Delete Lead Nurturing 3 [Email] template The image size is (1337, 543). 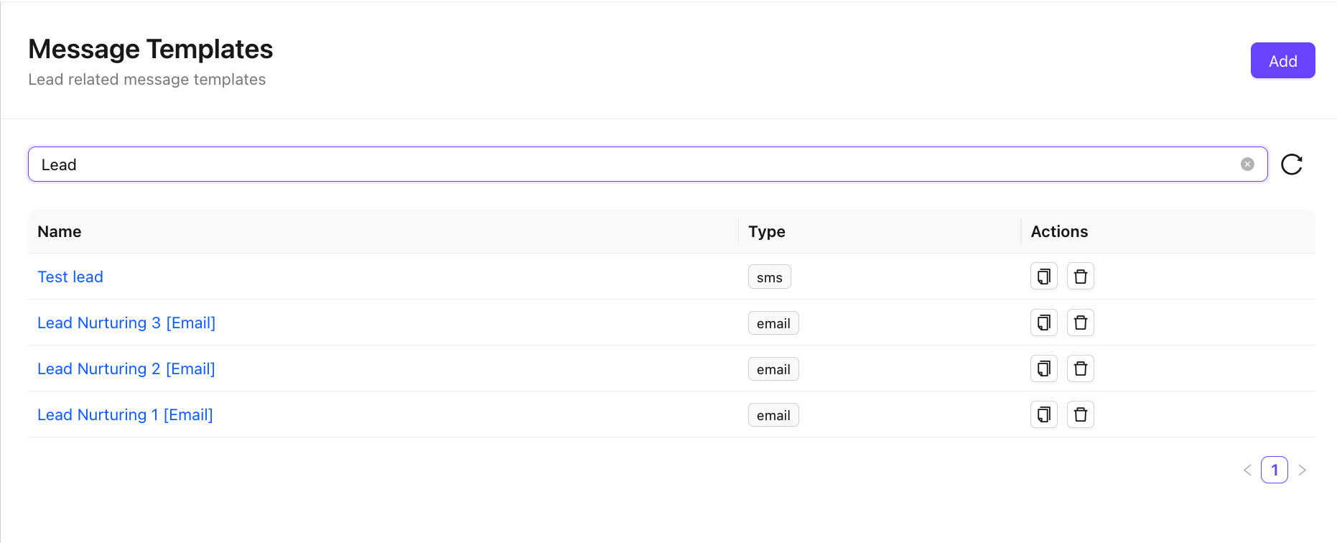[x=1080, y=322]
